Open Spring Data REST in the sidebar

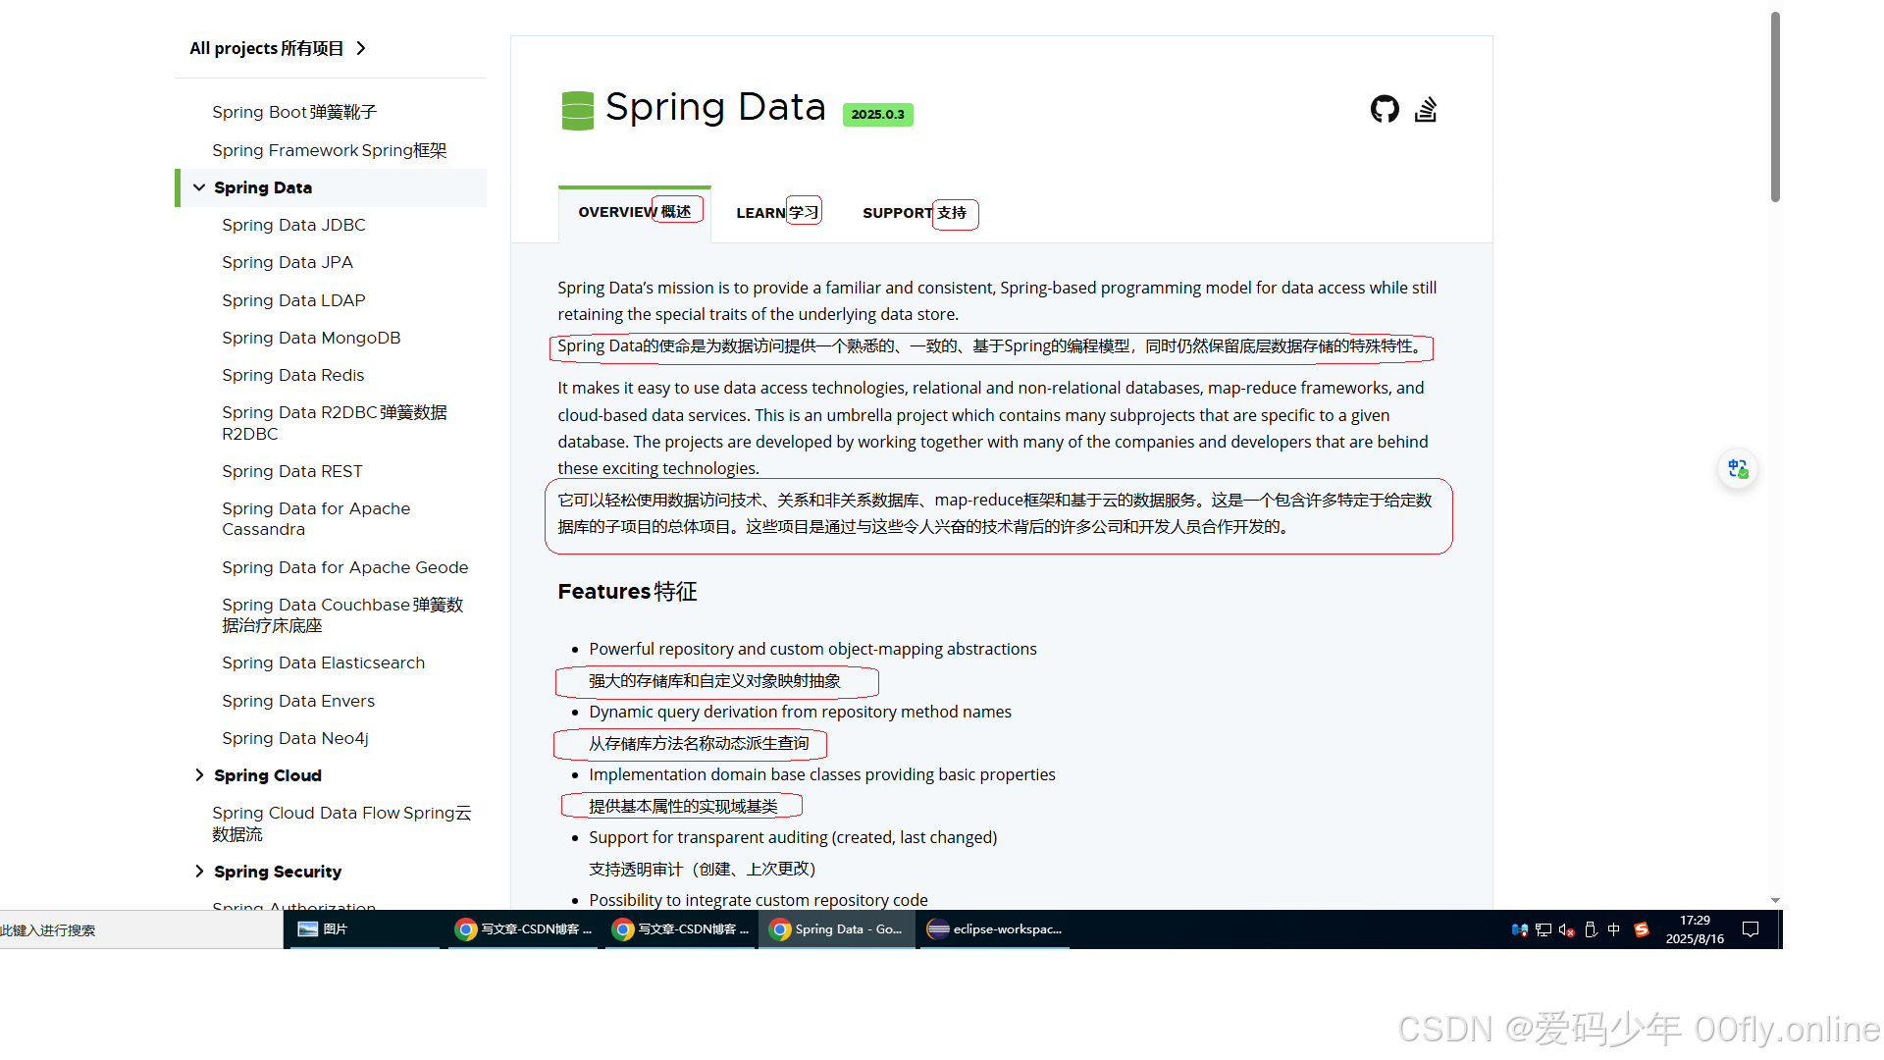coord(292,471)
